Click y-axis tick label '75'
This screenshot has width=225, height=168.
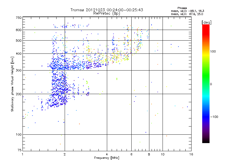[20, 150]
